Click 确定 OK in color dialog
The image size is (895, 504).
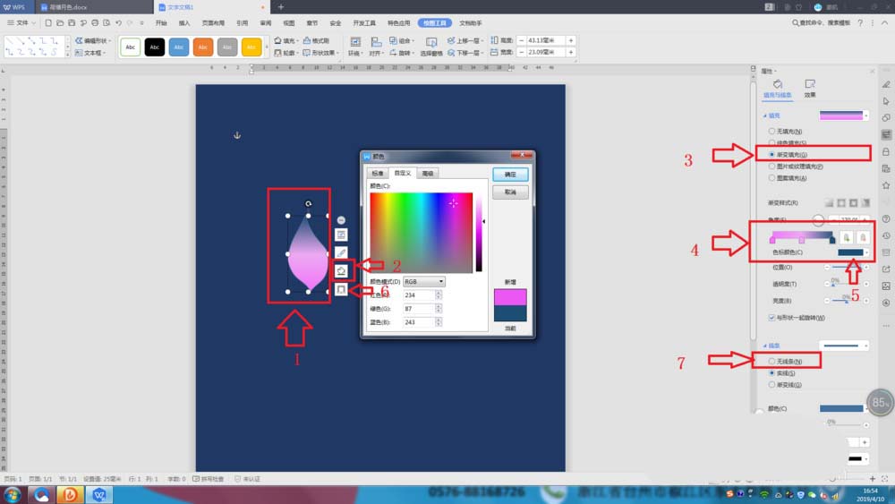[510, 174]
